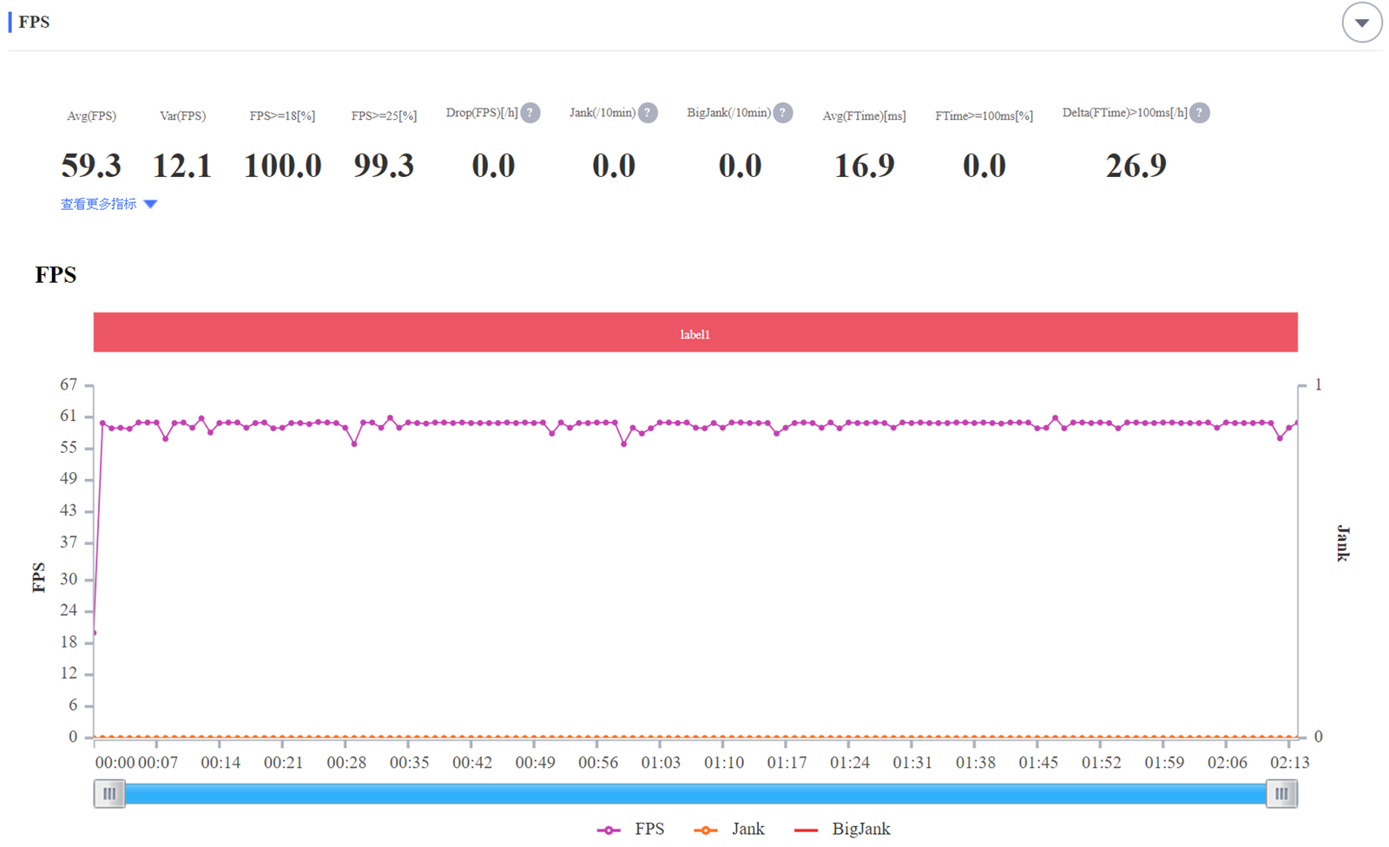Click help icon next to Delta(FTime)>100ms[/h]

pyautogui.click(x=1200, y=113)
